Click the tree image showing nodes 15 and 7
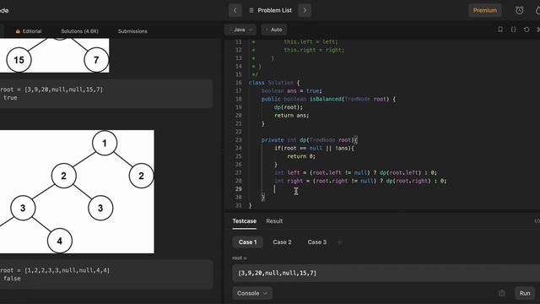The width and height of the screenshot is (540, 304). [x=54, y=55]
